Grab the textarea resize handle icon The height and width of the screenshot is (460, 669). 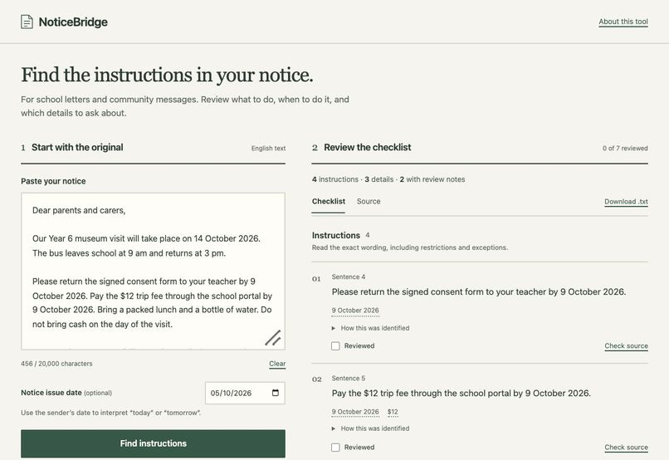click(273, 338)
